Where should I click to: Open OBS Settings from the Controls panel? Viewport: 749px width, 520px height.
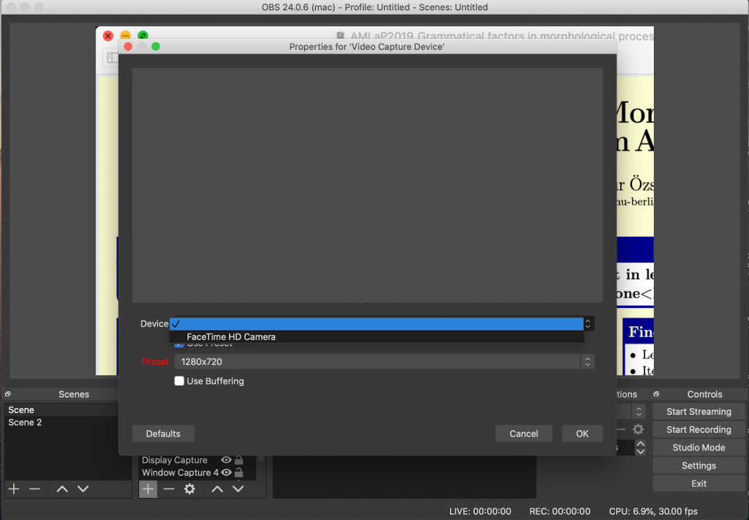699,466
